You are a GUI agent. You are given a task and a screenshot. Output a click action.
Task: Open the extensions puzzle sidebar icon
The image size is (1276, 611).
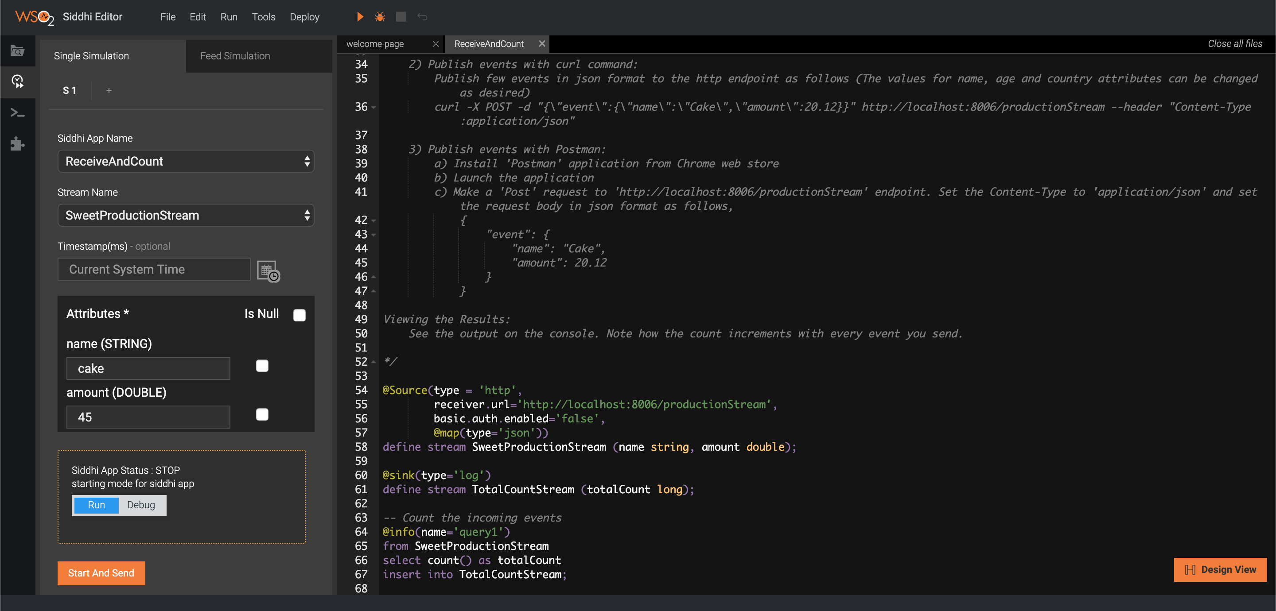click(18, 143)
